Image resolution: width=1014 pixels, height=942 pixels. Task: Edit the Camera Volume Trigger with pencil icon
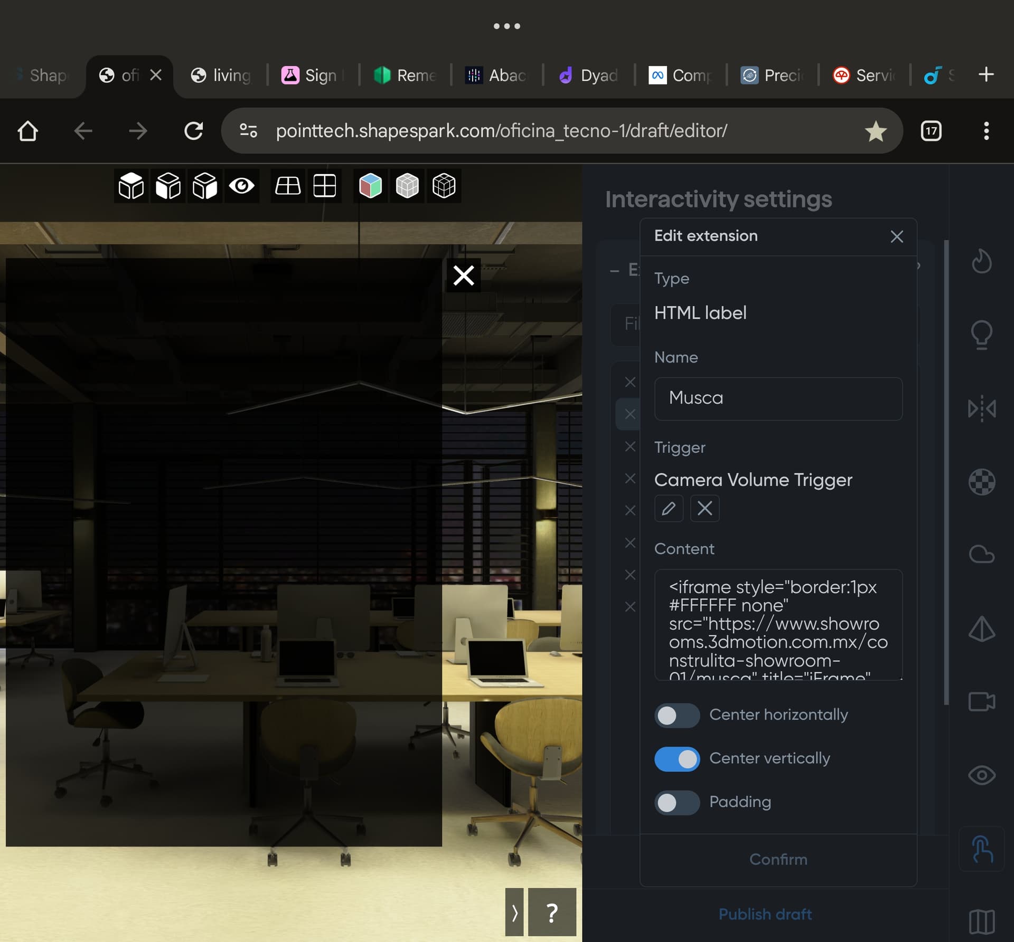pos(669,508)
